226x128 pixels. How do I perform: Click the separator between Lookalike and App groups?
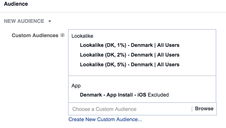(142, 76)
